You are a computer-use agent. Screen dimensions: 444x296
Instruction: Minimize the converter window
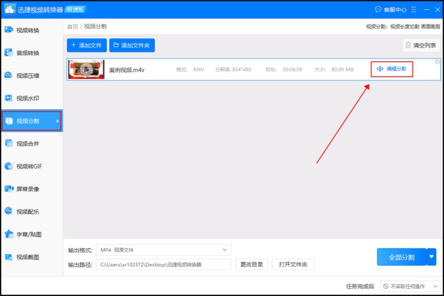coord(426,10)
